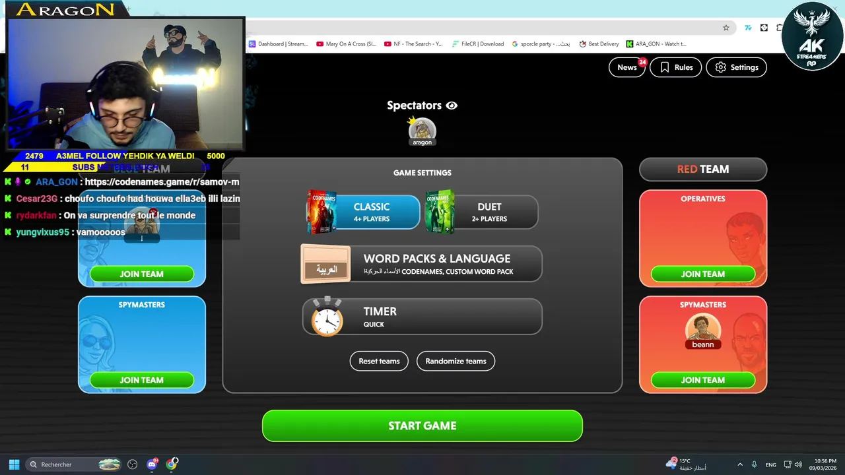Toggle the Spectators eye icon
The height and width of the screenshot is (475, 845).
pyautogui.click(x=452, y=106)
